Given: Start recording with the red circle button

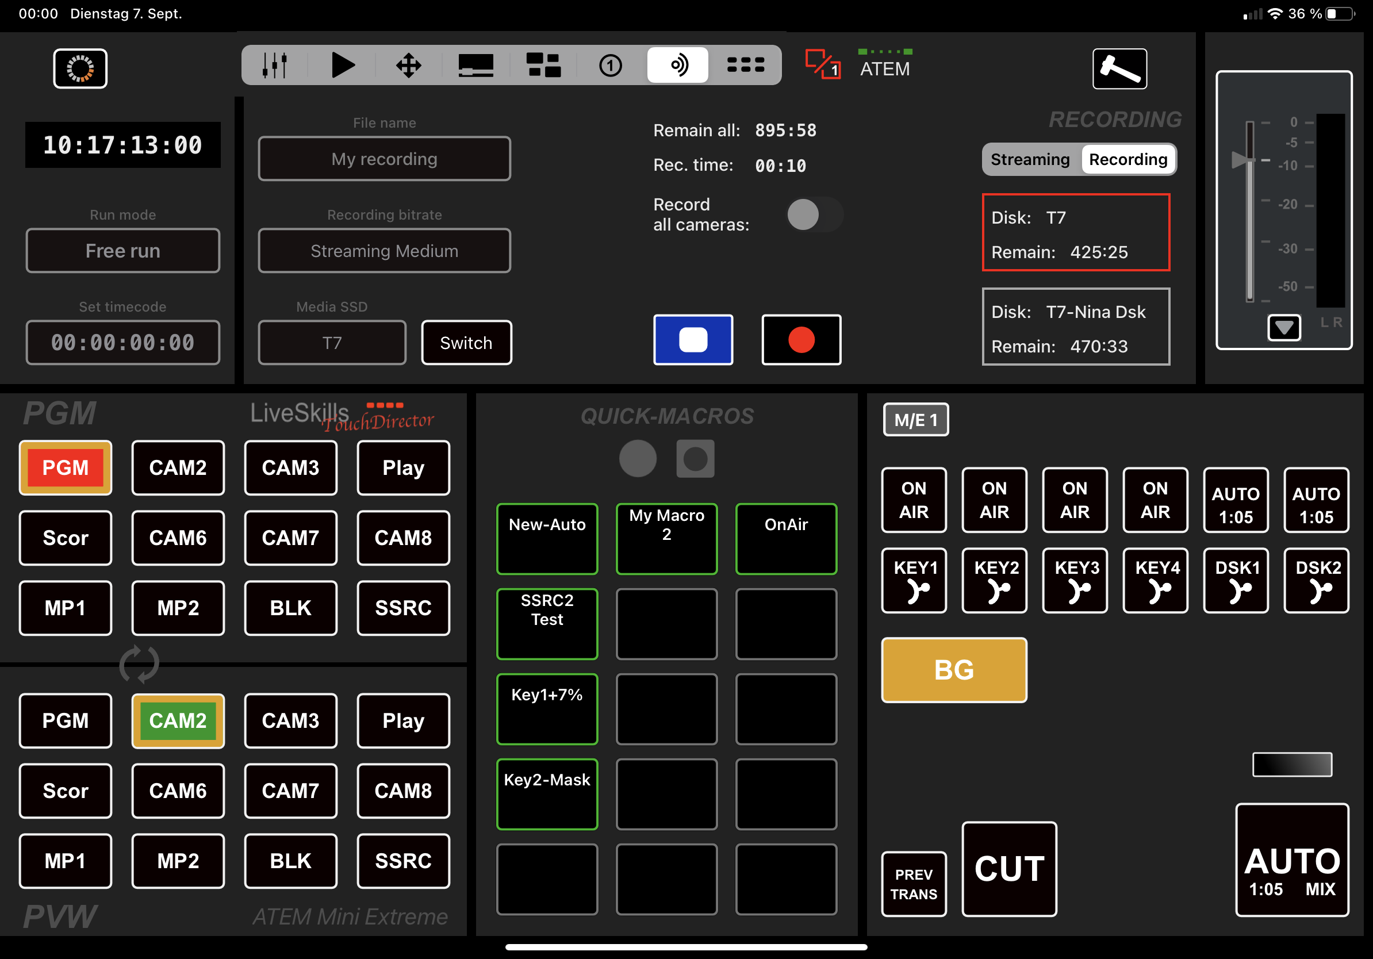Looking at the screenshot, I should coord(801,340).
